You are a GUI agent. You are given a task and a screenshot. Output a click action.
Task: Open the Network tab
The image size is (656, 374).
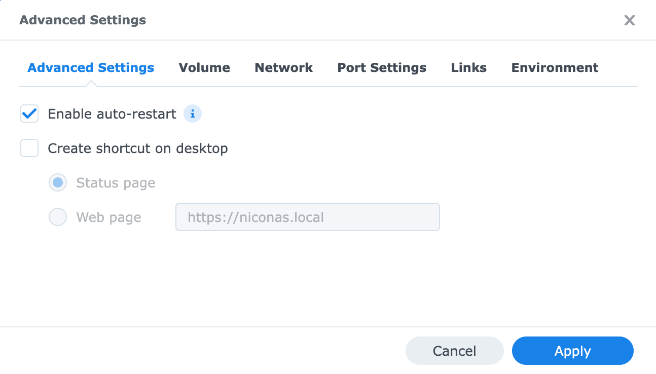(283, 68)
